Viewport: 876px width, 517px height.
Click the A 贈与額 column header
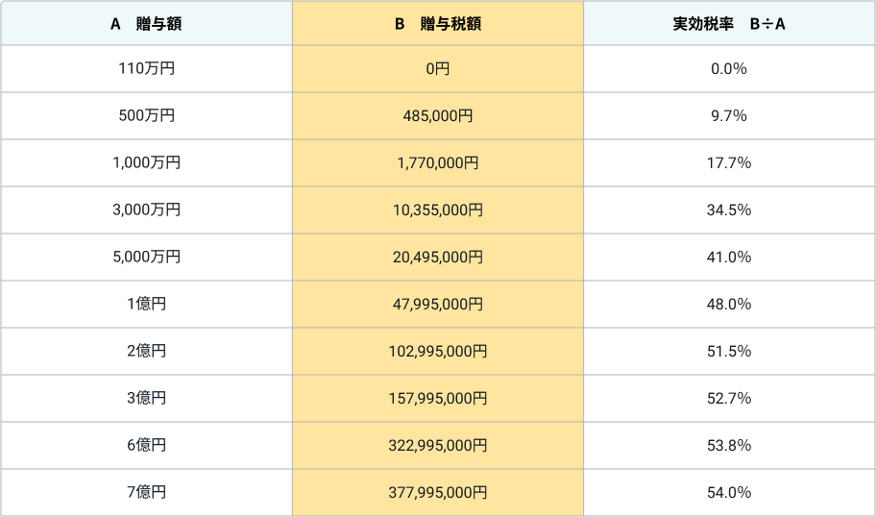[x=146, y=23]
